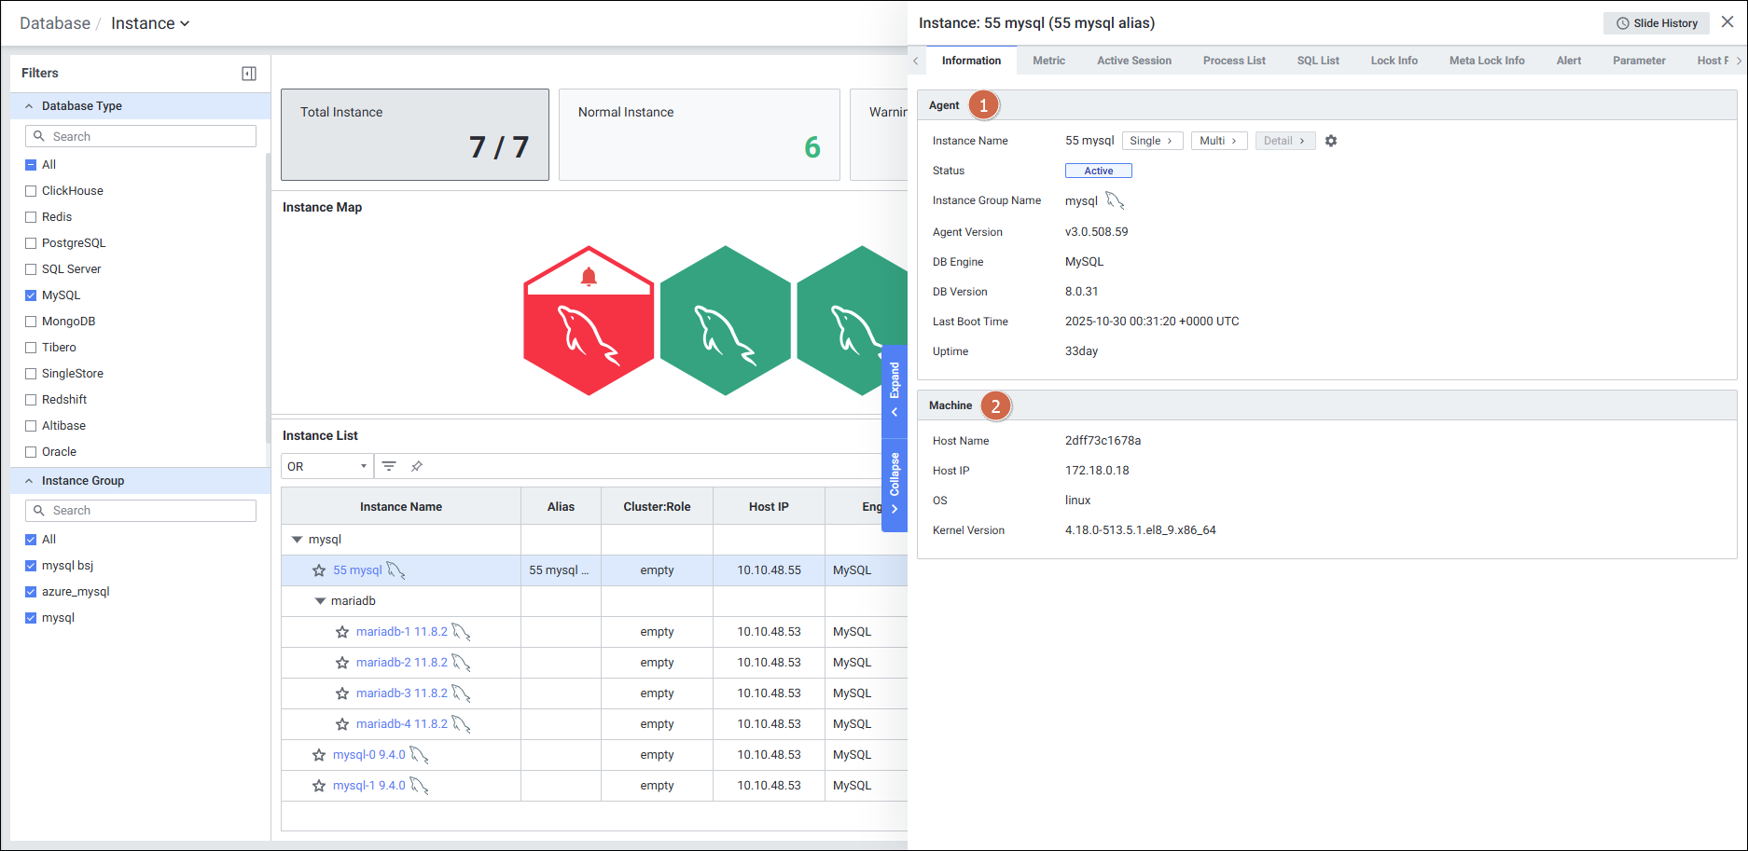The image size is (1748, 851).
Task: Open the SQL List tab
Action: [1317, 61]
